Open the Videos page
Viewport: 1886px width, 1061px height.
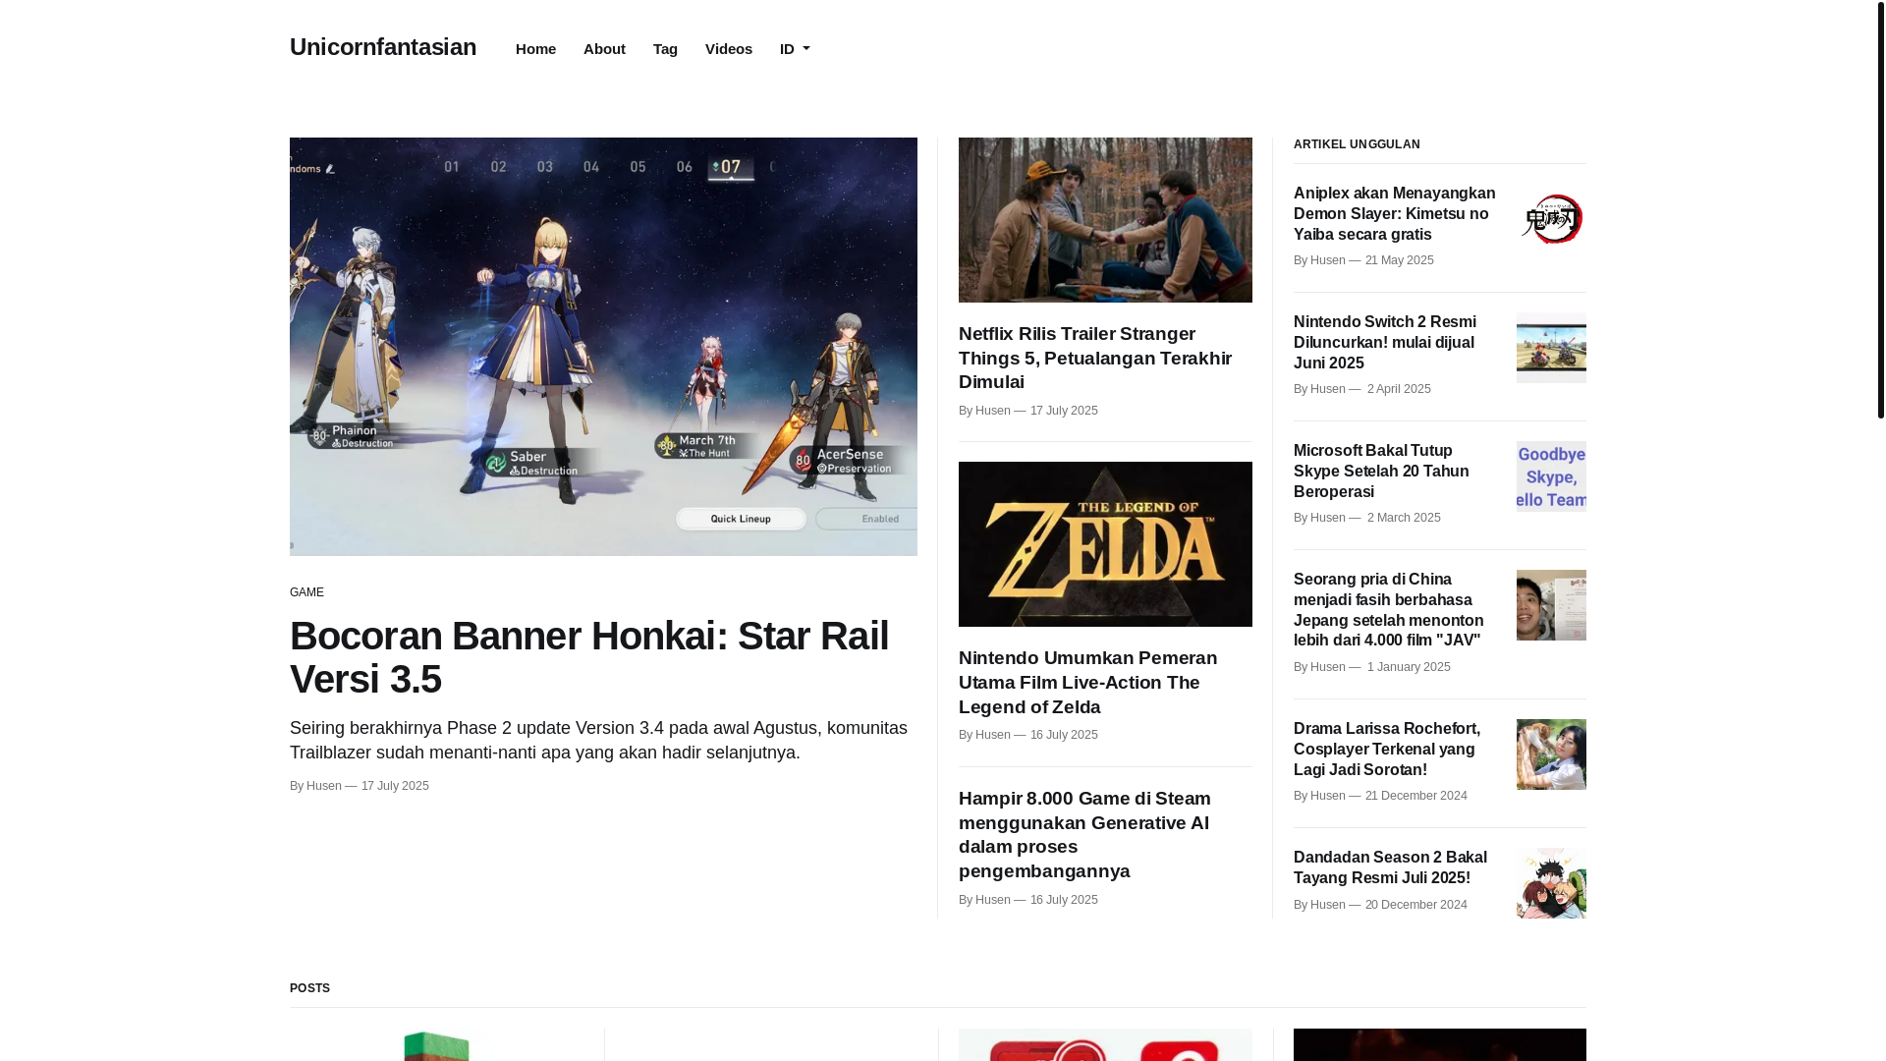click(x=729, y=49)
